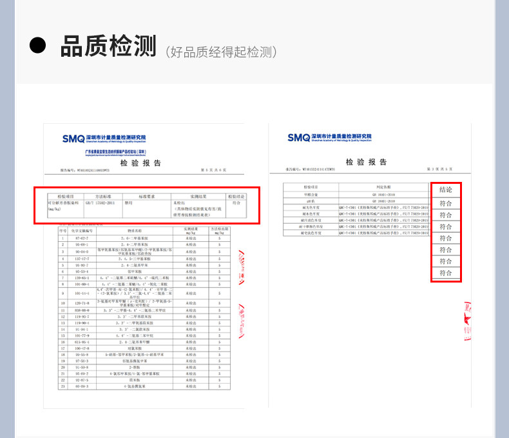Click the 甲醛含量 row in right table
The height and width of the screenshot is (438, 509).
pos(311,194)
